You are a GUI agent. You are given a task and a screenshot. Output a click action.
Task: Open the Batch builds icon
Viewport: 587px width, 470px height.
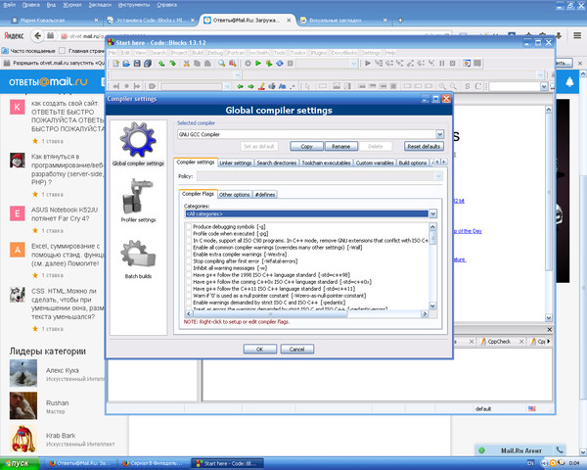137,255
